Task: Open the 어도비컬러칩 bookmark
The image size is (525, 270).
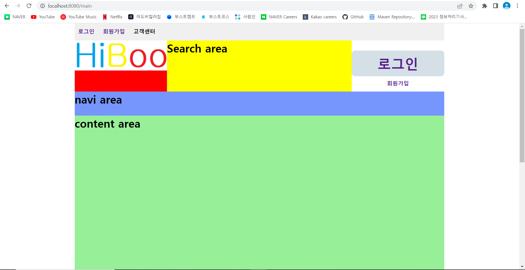Action: click(x=145, y=17)
